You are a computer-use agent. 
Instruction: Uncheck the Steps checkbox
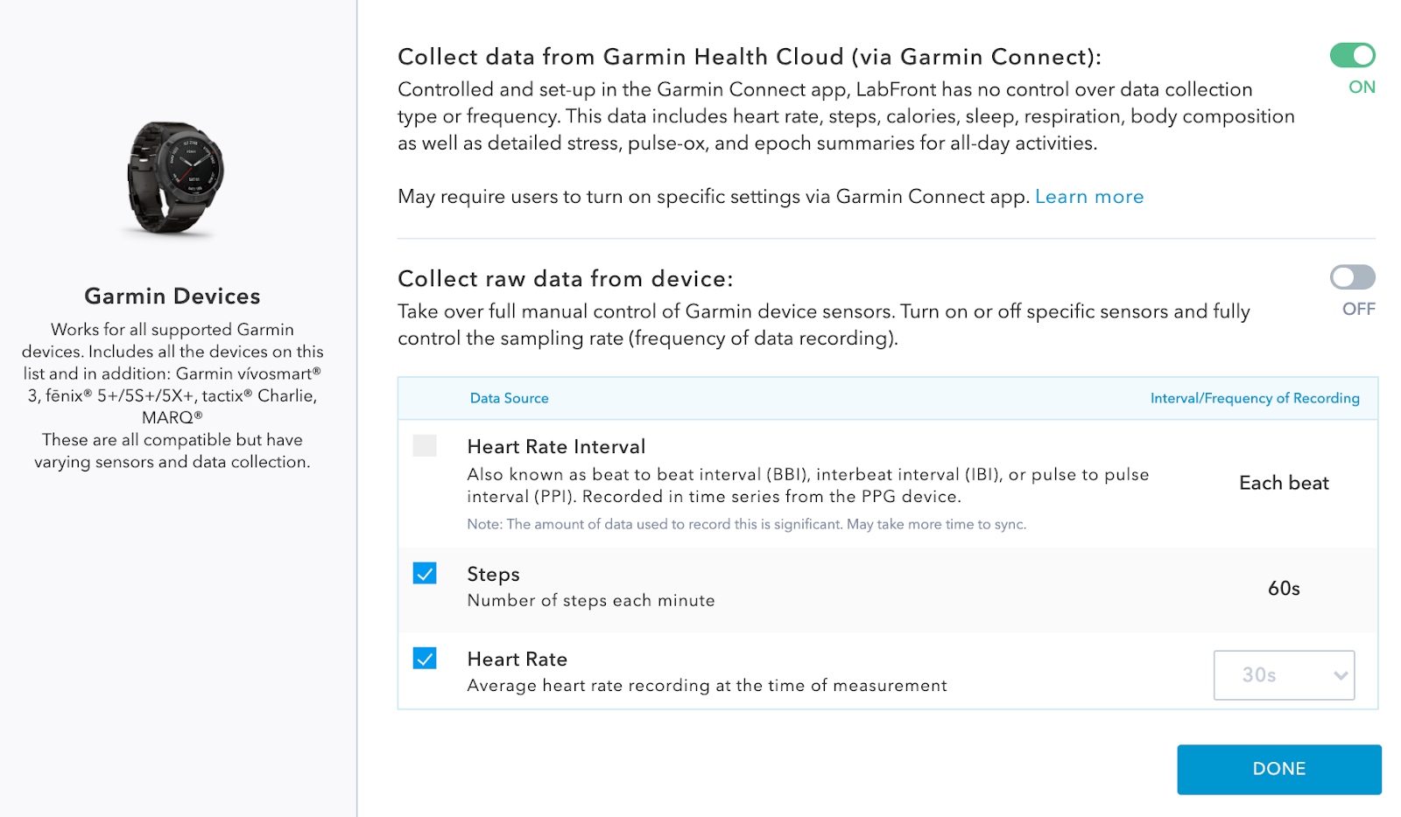(425, 573)
